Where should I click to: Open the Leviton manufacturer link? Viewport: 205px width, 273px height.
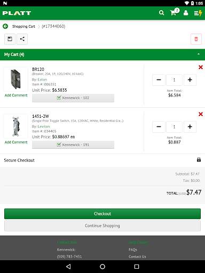tap(44, 126)
